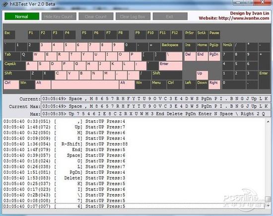Close the hKBTest window

tap(263, 2)
